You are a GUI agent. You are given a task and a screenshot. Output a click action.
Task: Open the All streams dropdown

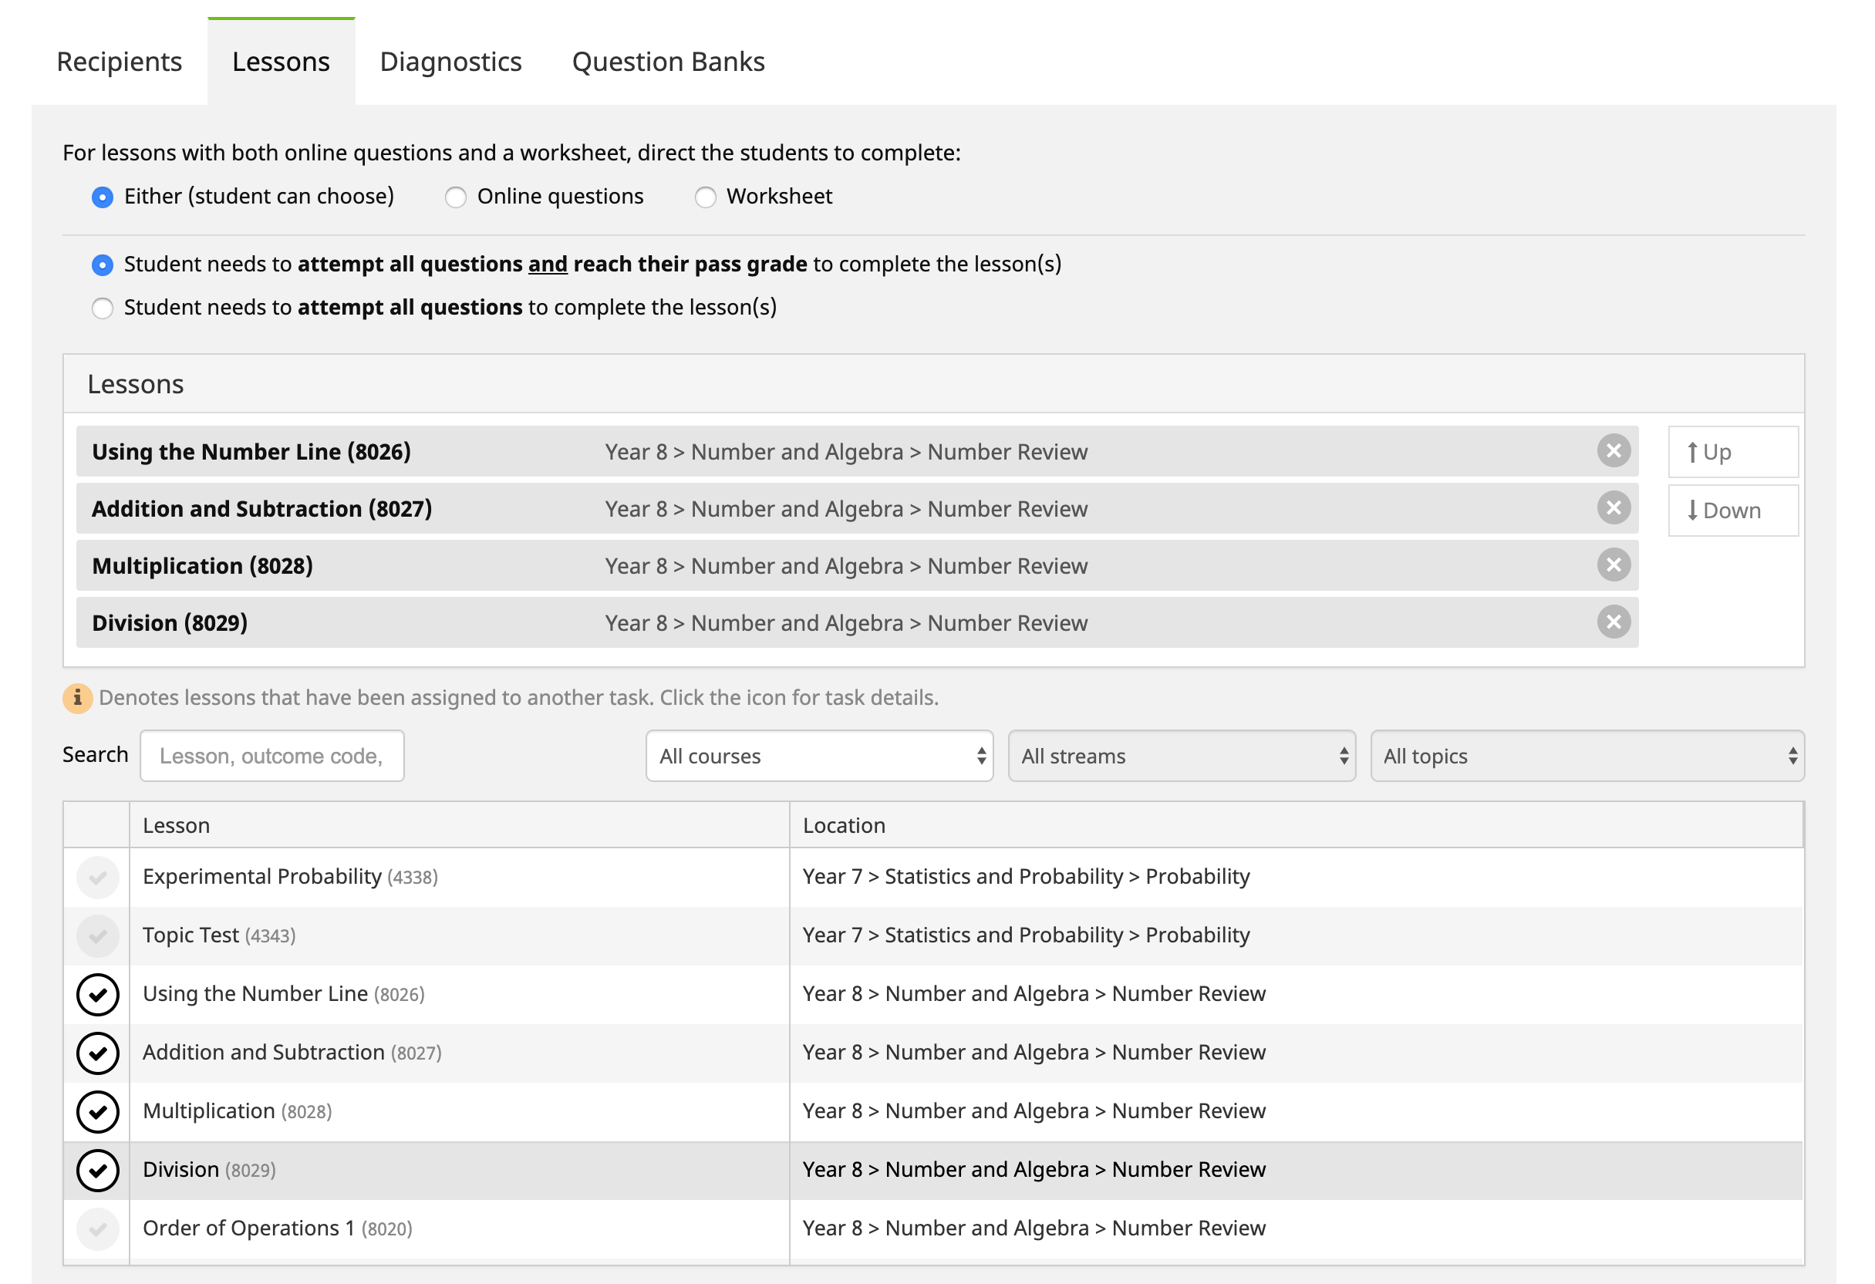(1181, 756)
